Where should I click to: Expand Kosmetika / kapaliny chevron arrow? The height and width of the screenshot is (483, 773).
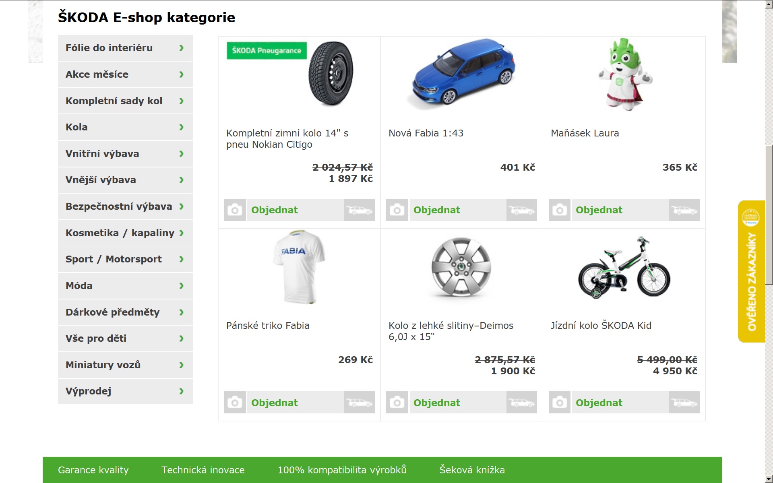(x=181, y=233)
